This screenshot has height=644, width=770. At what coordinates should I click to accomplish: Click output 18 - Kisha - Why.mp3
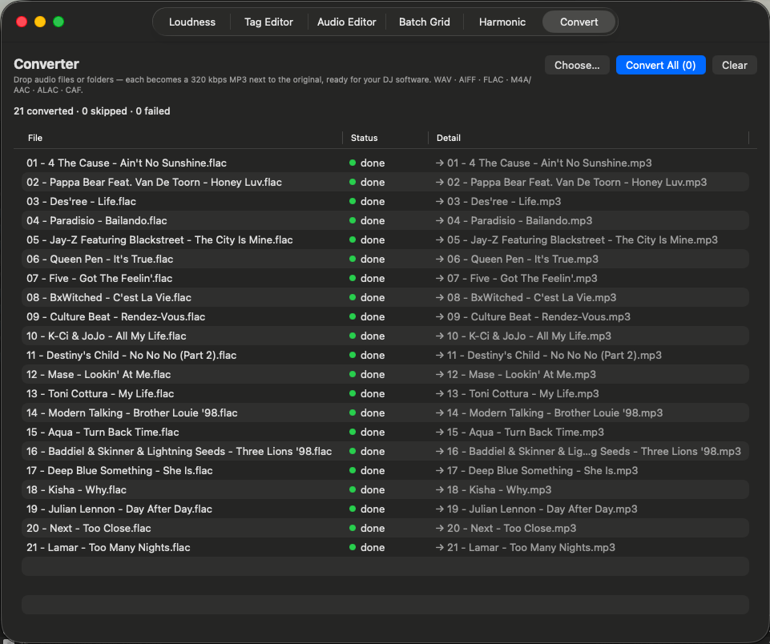[494, 490]
